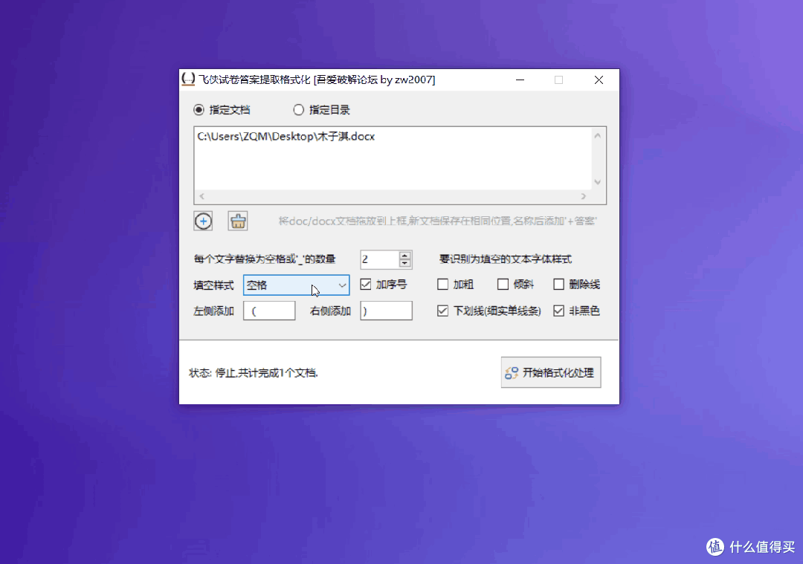Click the add document plus icon
803x564 pixels.
[203, 221]
